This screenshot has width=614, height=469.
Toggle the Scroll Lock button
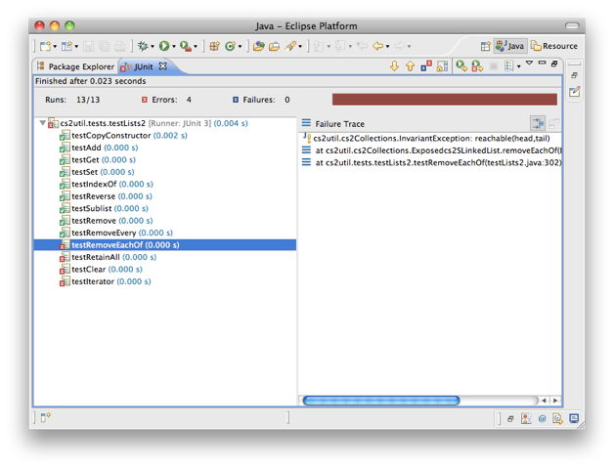coord(442,66)
